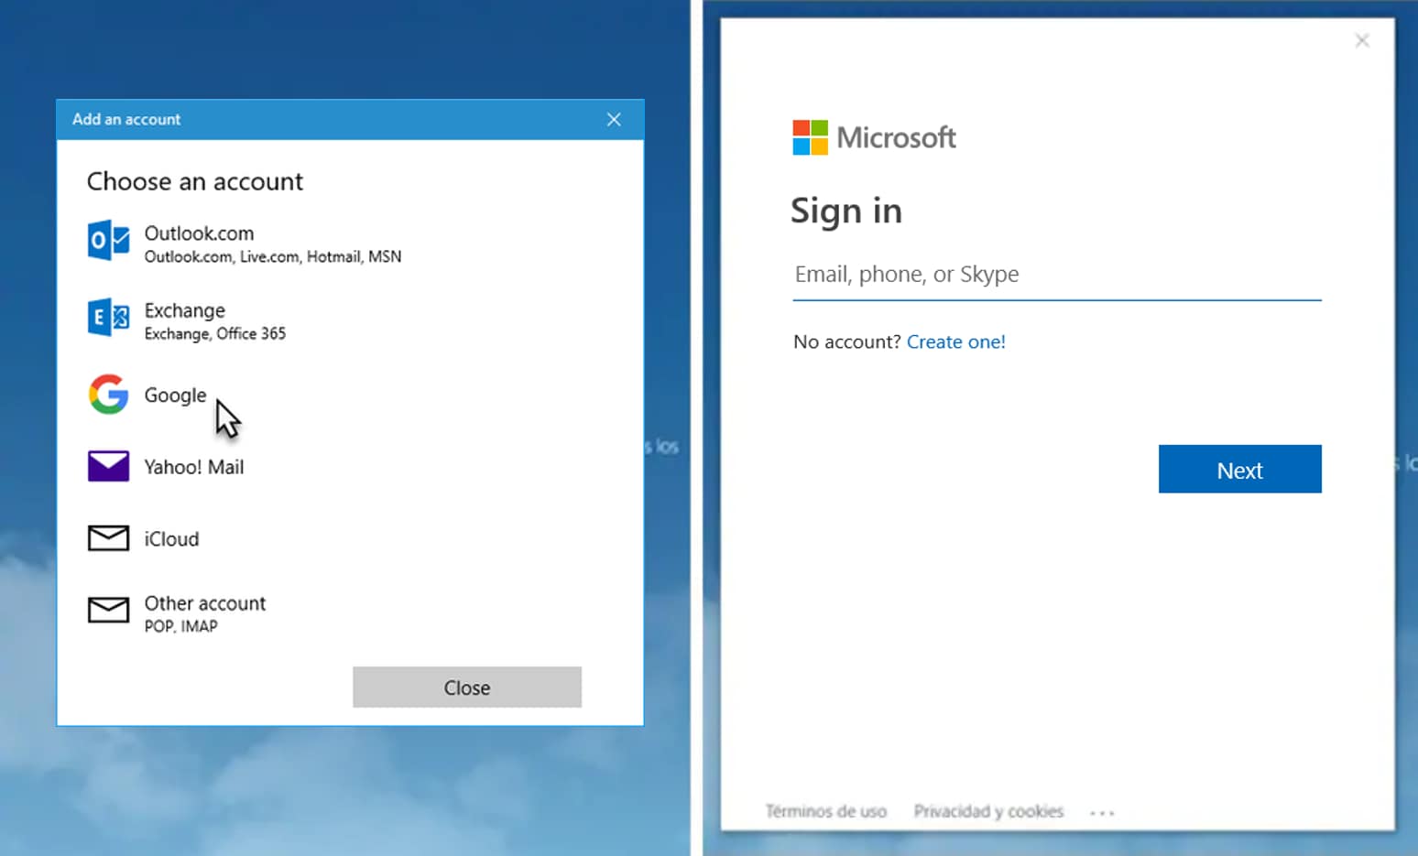
Task: Choose the iCloud envelope icon
Action: pos(108,538)
